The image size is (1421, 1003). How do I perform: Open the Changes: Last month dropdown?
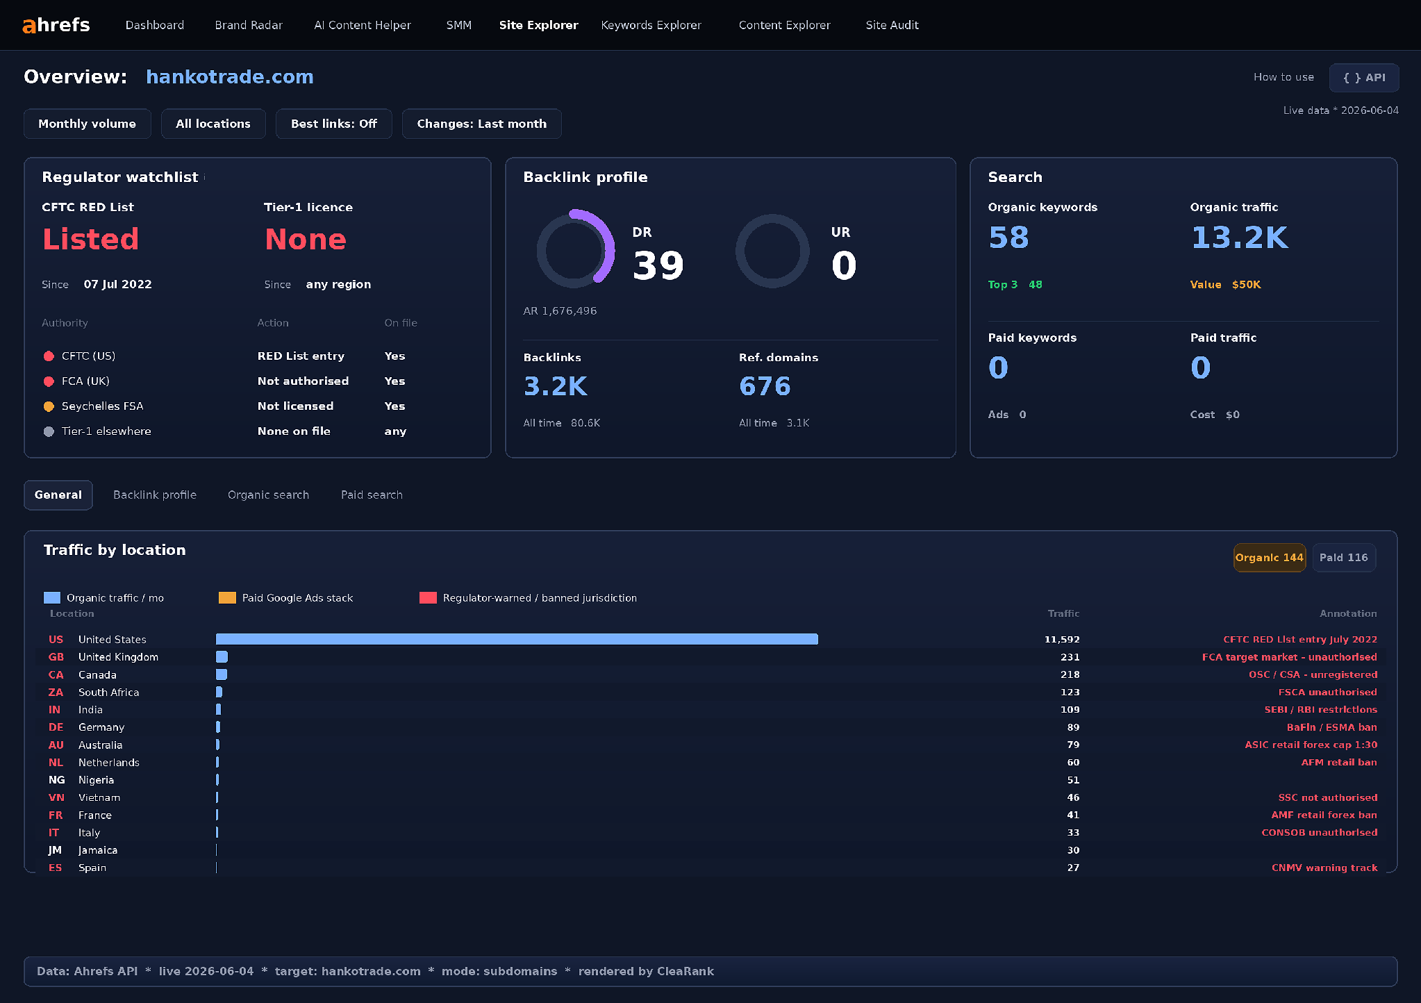point(482,124)
